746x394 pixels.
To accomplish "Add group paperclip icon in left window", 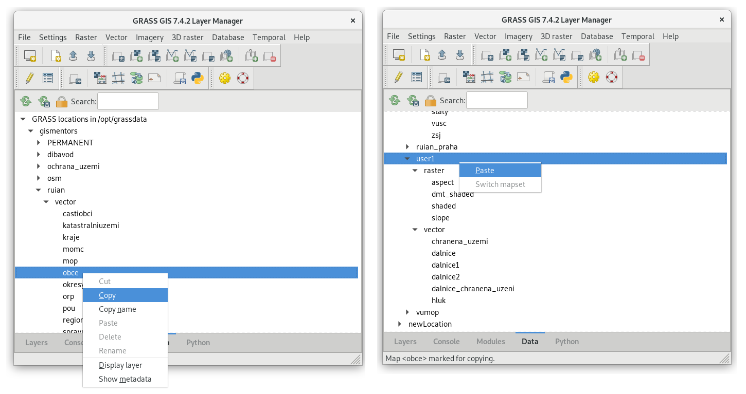I will tap(251, 55).
